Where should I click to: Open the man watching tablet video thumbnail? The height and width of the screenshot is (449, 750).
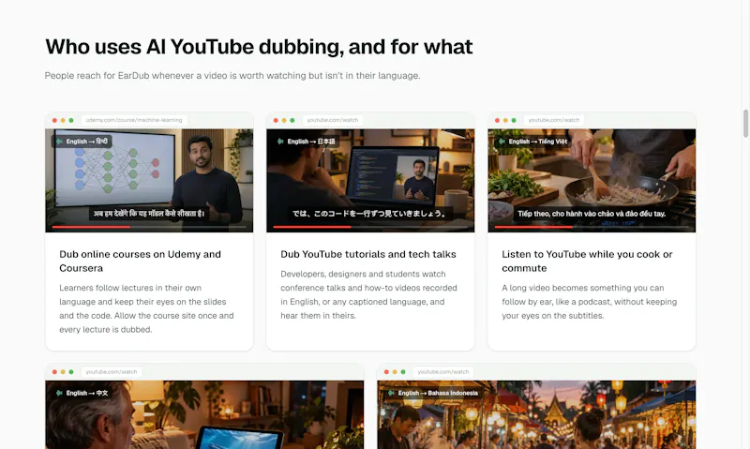(204, 414)
